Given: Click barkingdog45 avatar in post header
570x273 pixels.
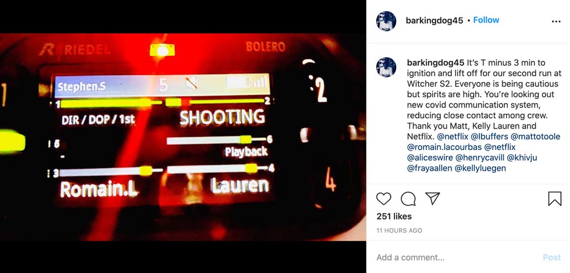Looking at the screenshot, I should (x=386, y=21).
